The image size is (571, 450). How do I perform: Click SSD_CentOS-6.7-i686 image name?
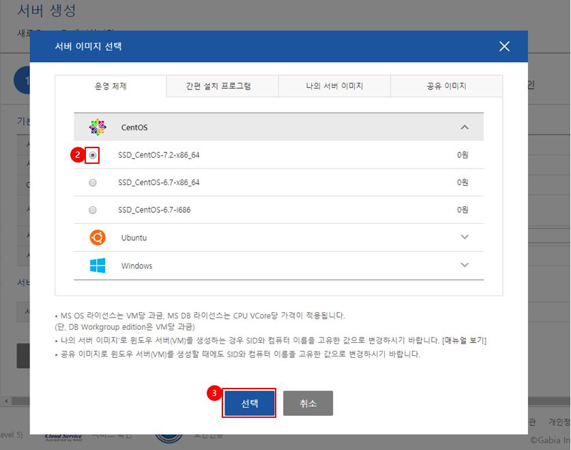tap(154, 210)
